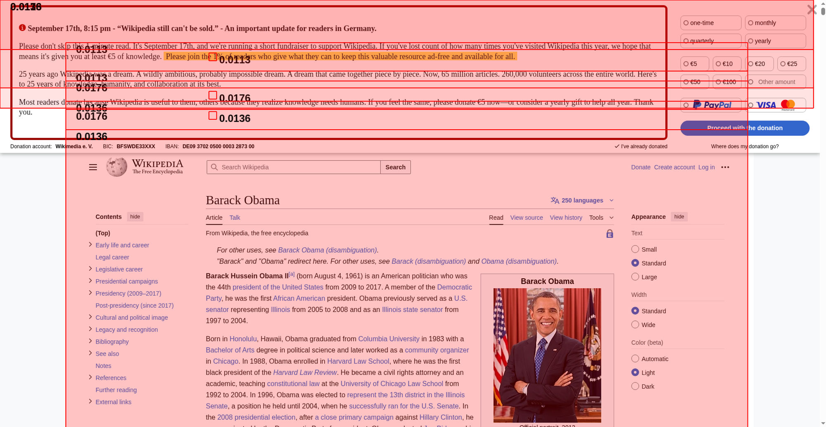Select Dark color mode
Viewport: 826px width, 427px height.
point(635,386)
